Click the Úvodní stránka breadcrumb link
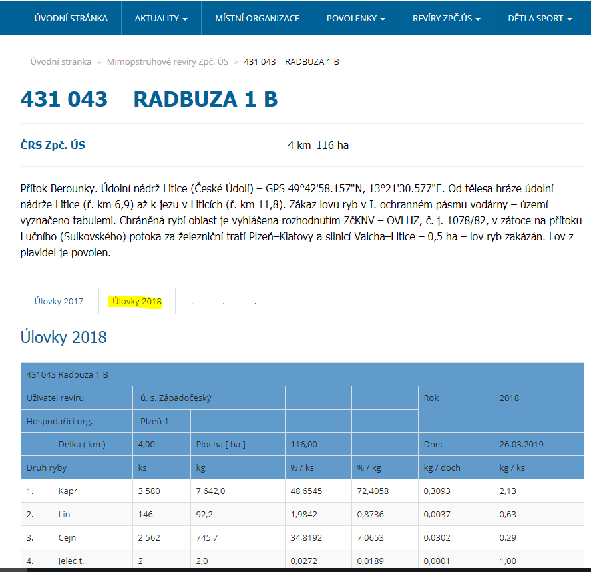 point(61,61)
